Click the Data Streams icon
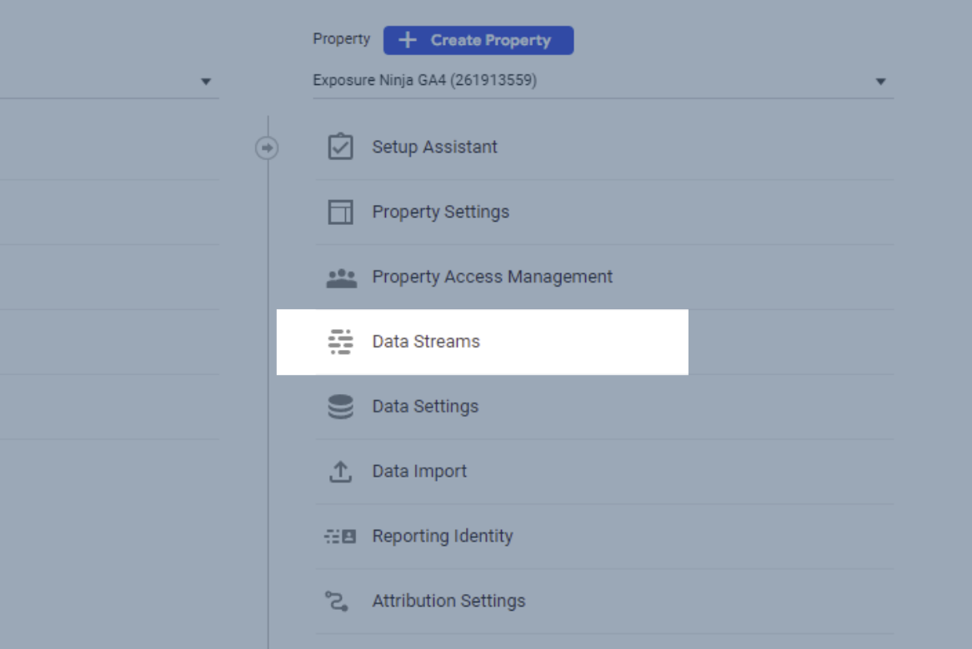 [340, 342]
